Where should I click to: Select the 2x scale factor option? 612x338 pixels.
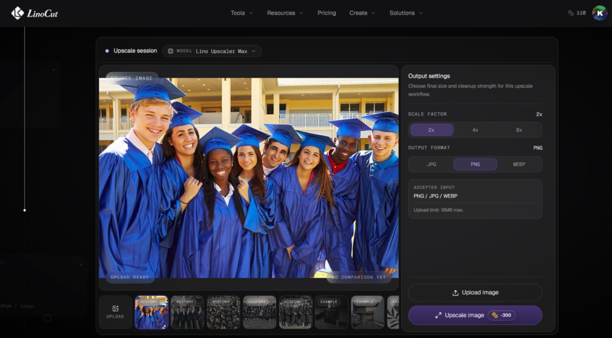click(432, 130)
